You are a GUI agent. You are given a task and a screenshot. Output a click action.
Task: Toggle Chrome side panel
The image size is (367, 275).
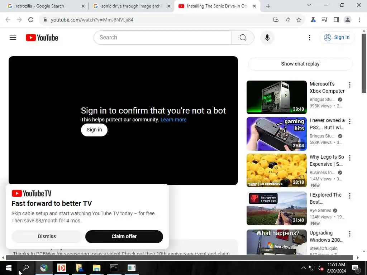[336, 20]
